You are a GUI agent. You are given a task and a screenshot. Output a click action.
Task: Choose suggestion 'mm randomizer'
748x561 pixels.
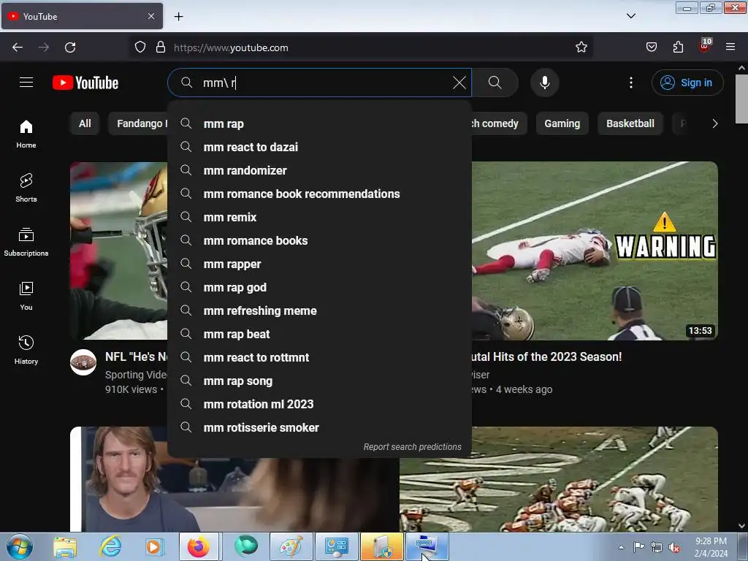pos(320,170)
